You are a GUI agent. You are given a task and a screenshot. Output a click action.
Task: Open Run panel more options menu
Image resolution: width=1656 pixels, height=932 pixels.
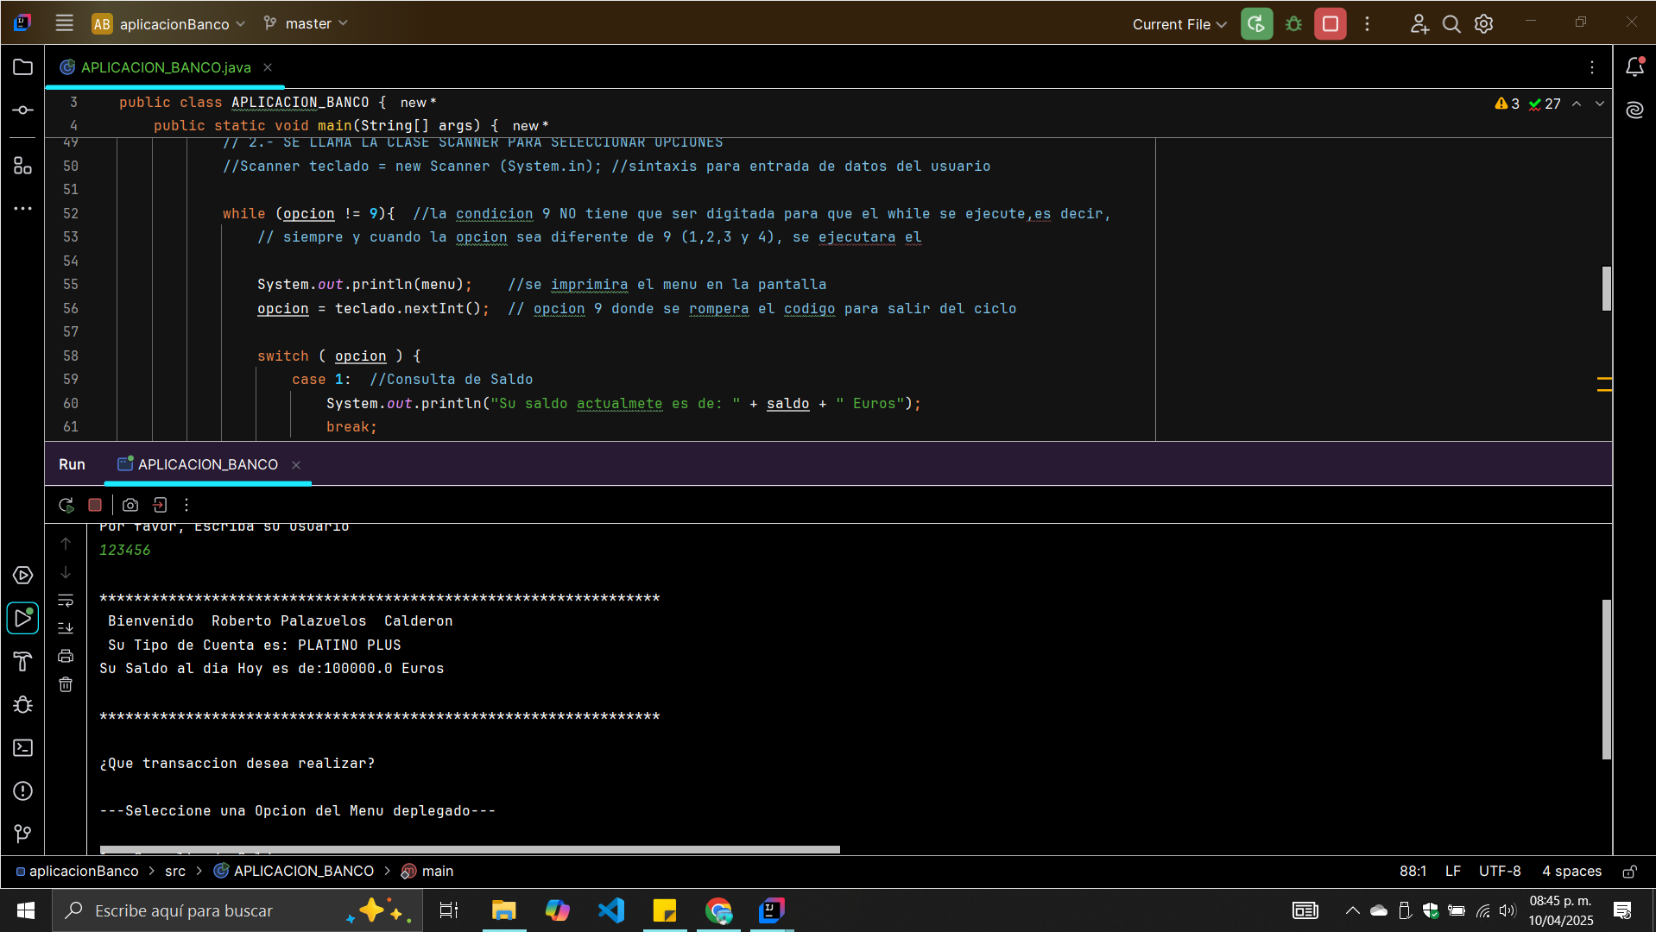tap(186, 505)
